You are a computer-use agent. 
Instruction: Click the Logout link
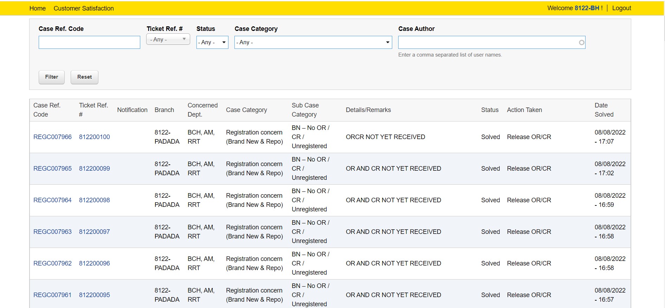tap(621, 8)
